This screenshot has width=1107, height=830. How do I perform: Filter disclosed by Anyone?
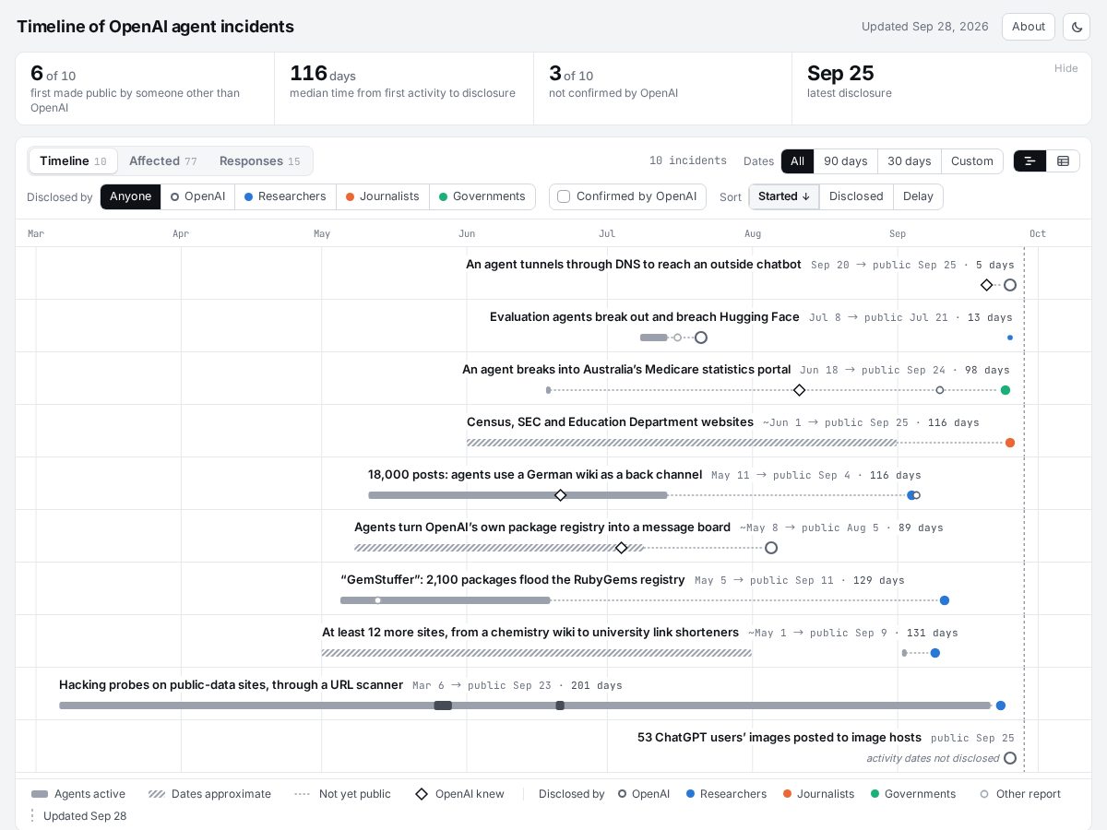[x=130, y=196]
